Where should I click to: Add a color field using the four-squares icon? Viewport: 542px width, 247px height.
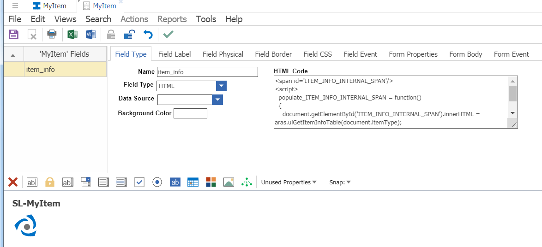click(x=211, y=182)
